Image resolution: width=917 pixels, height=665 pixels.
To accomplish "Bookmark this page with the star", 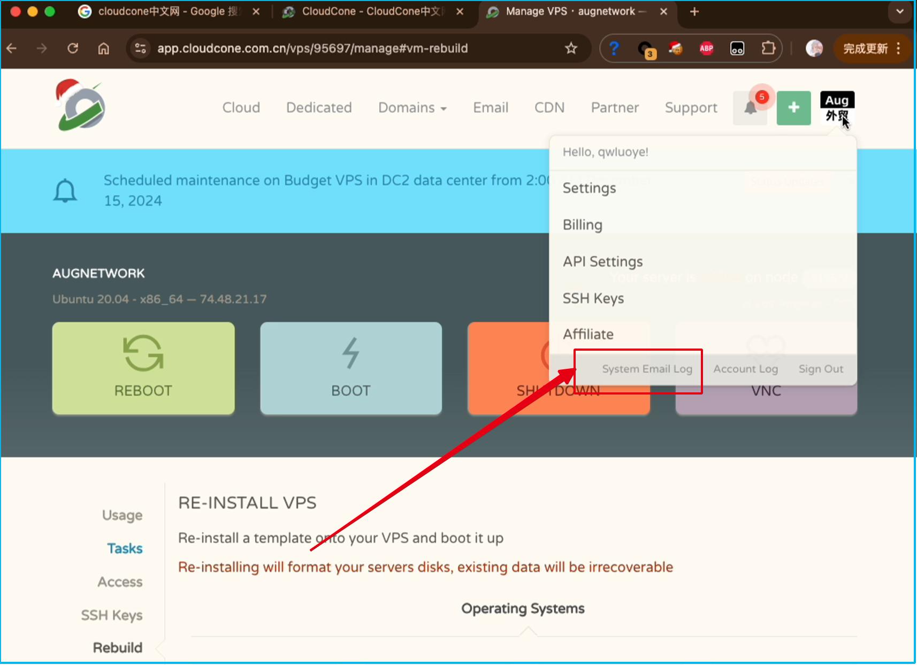I will [x=571, y=49].
